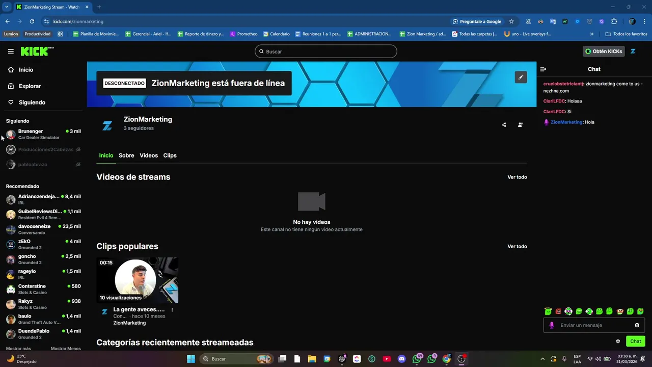Open Todos los favoritos folder
Screen dimensions: 652x367
627,34
